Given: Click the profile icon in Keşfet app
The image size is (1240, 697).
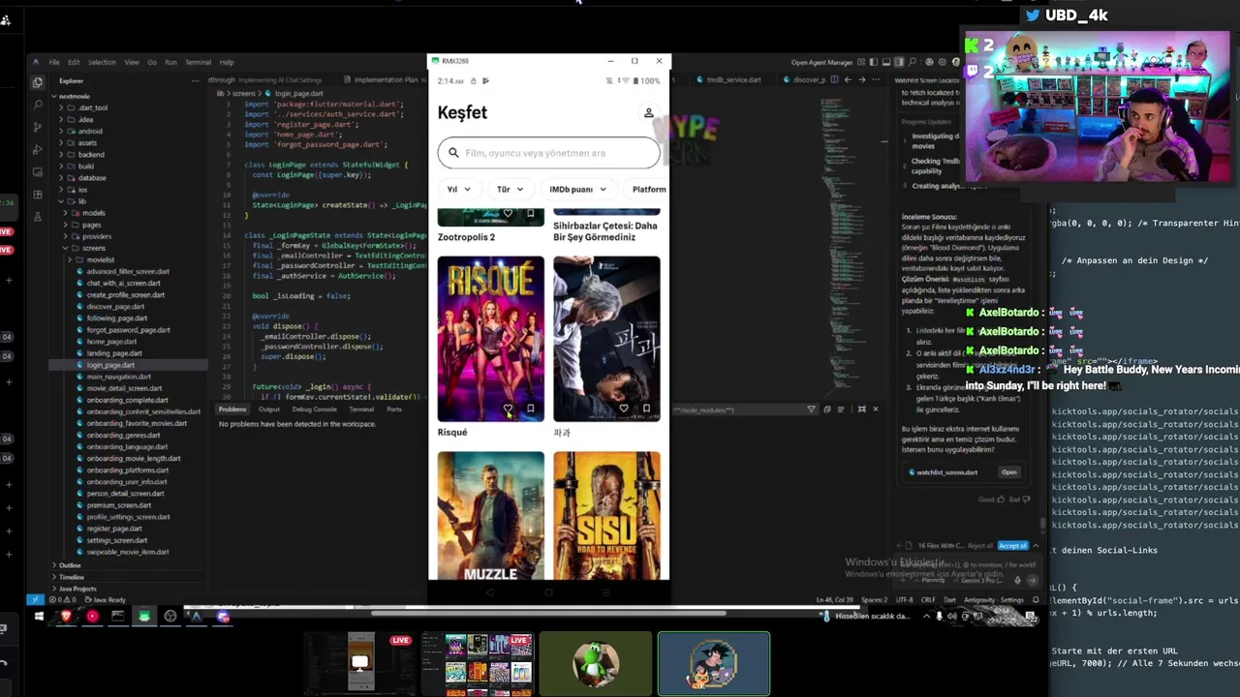Looking at the screenshot, I should pos(649,113).
